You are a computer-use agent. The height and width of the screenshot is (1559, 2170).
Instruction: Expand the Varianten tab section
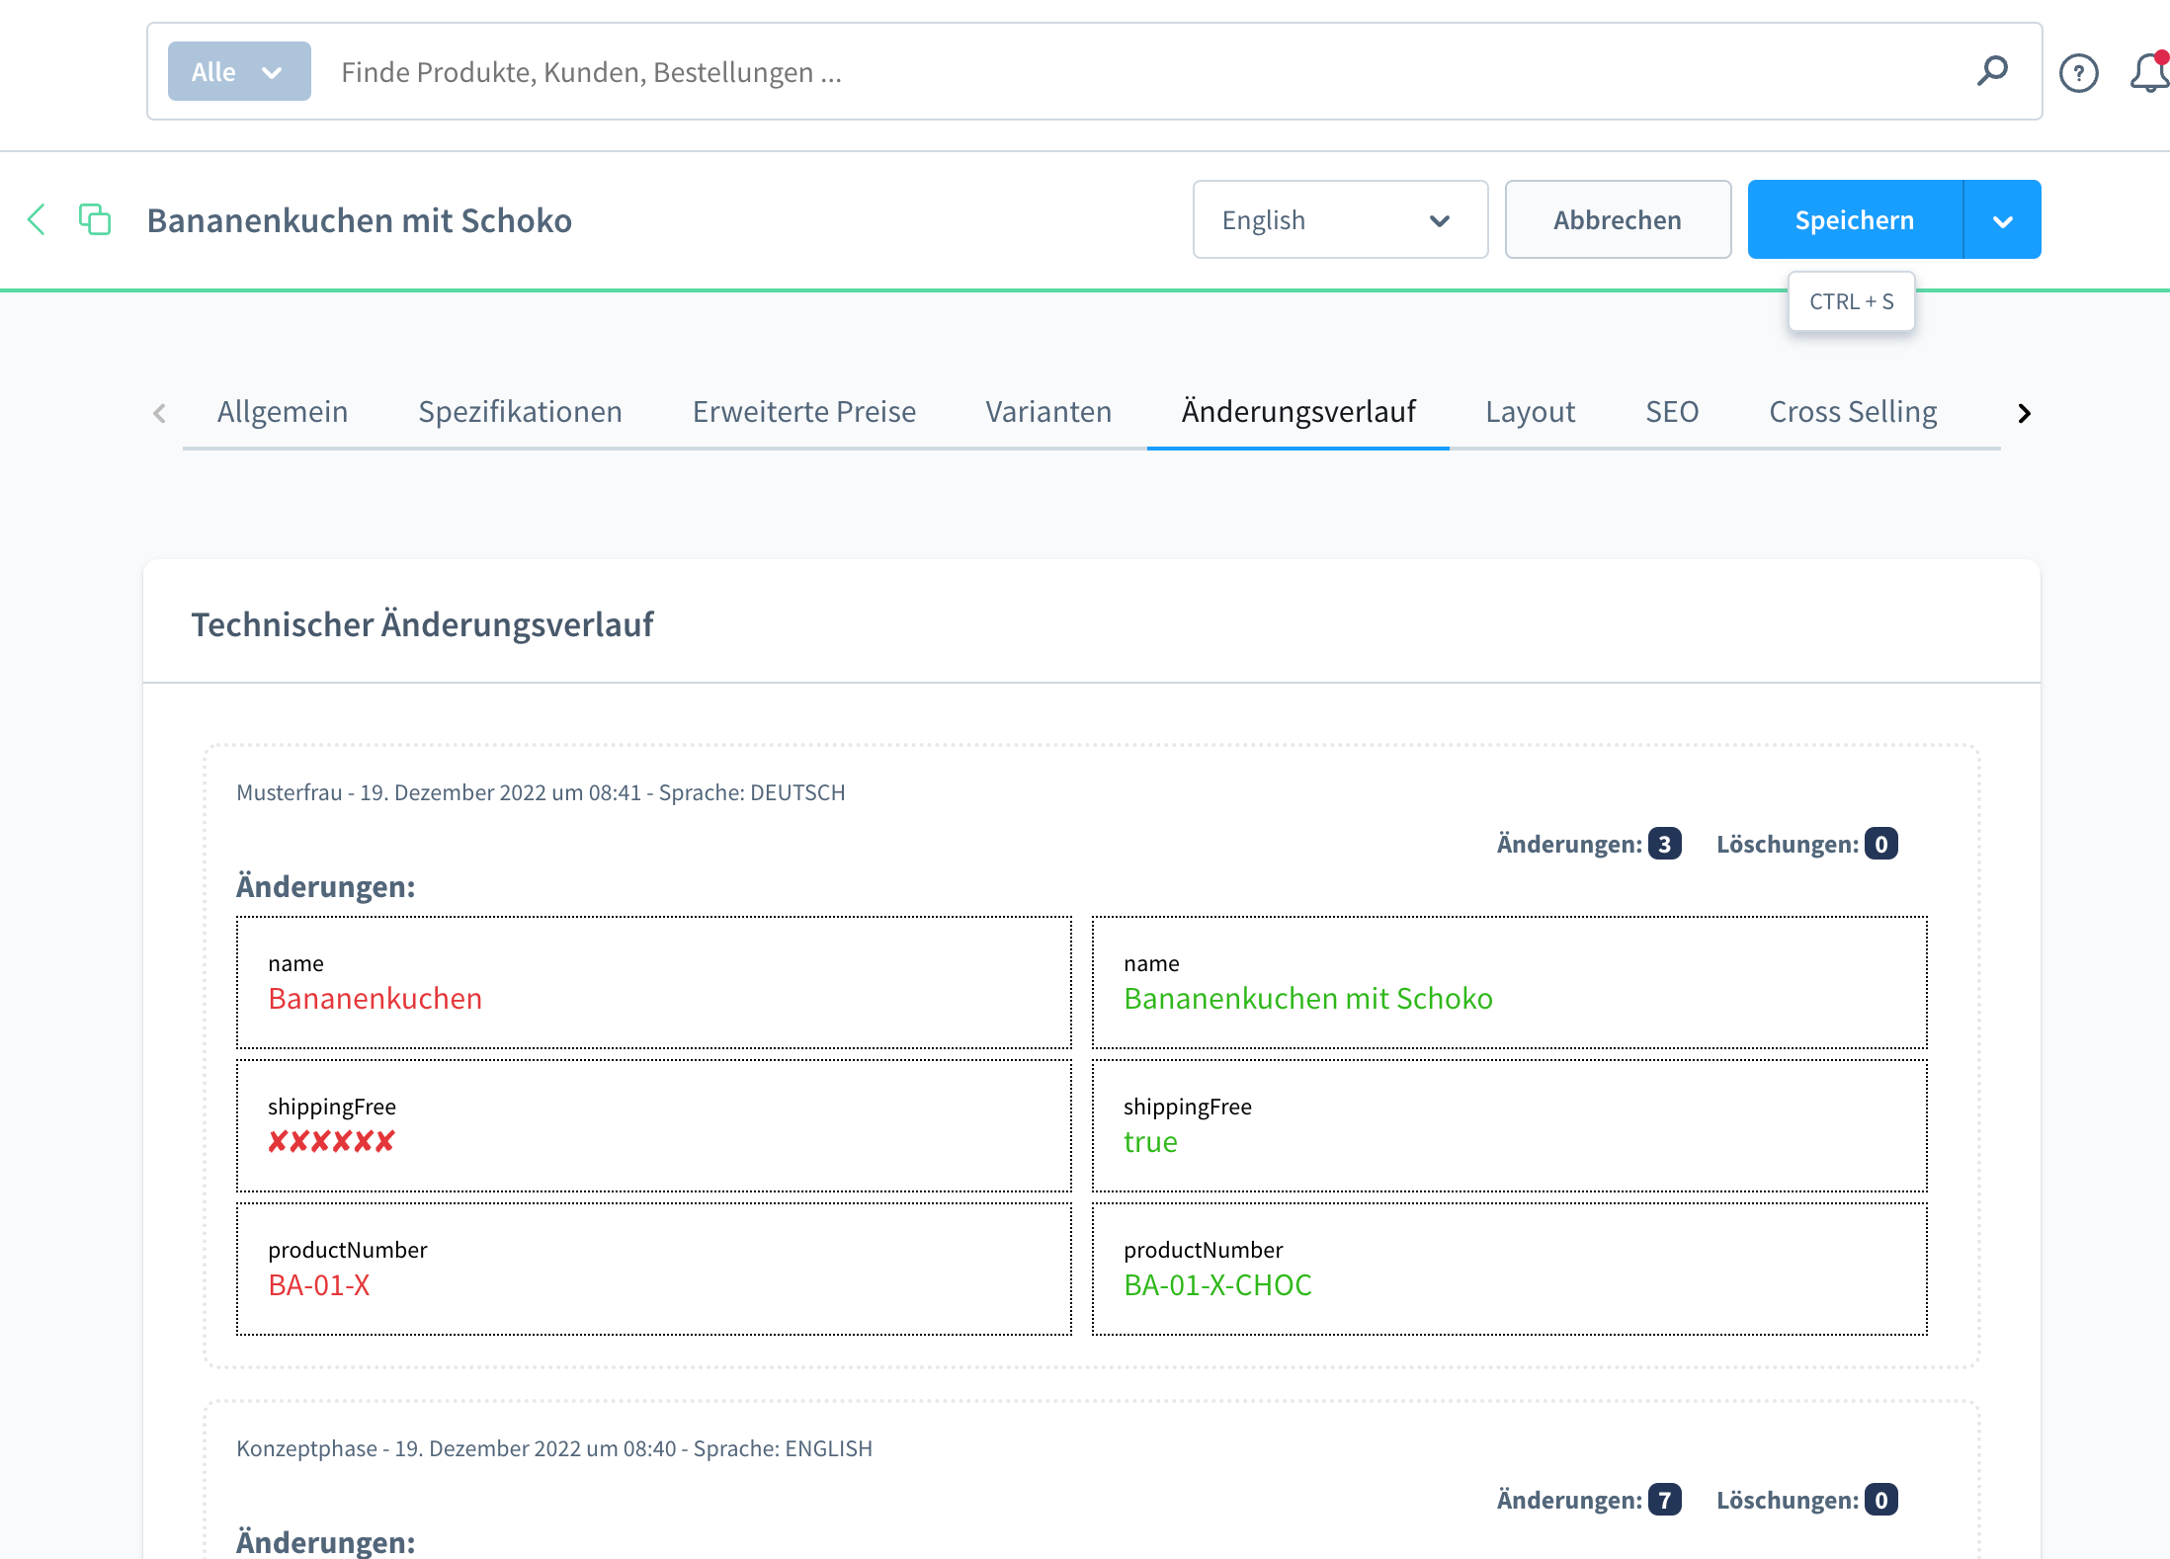point(1047,413)
